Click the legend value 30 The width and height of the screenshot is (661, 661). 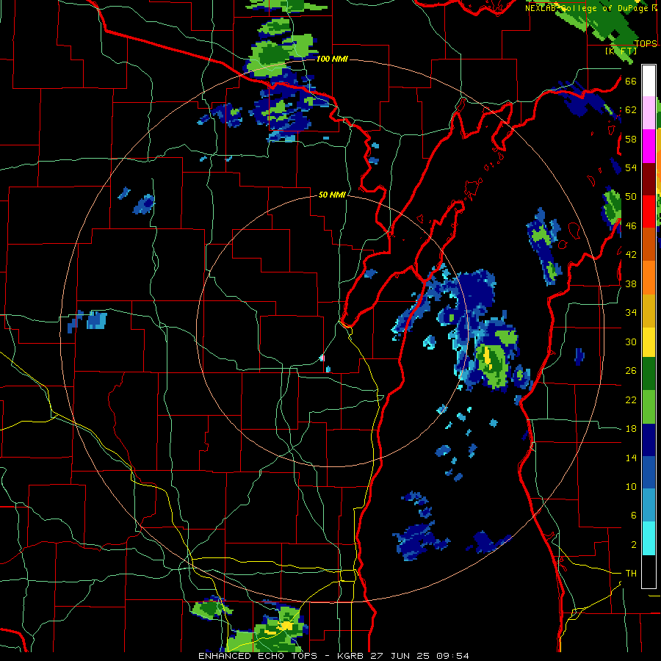click(631, 342)
